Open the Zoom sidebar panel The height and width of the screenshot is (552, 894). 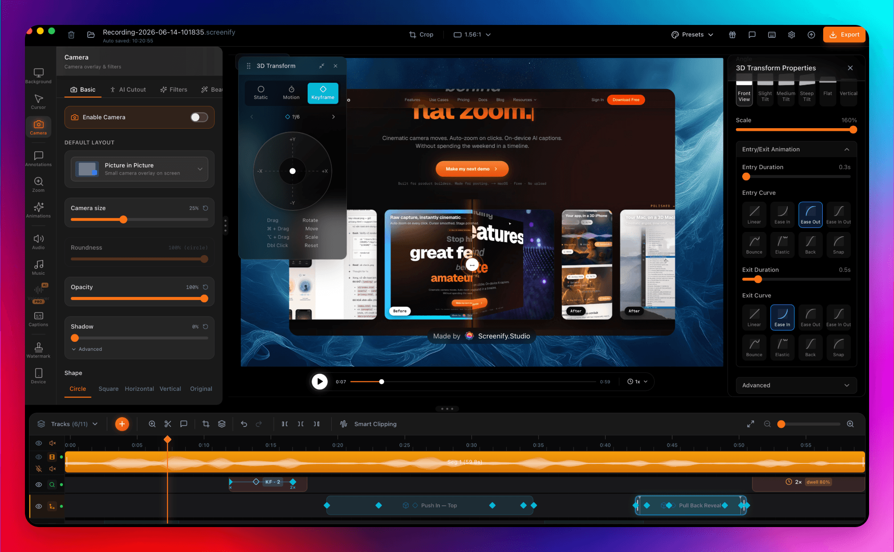pyautogui.click(x=38, y=184)
